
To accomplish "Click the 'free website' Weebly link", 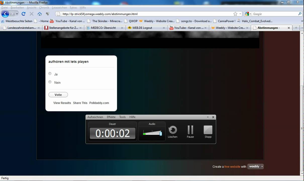I will click(232, 167).
